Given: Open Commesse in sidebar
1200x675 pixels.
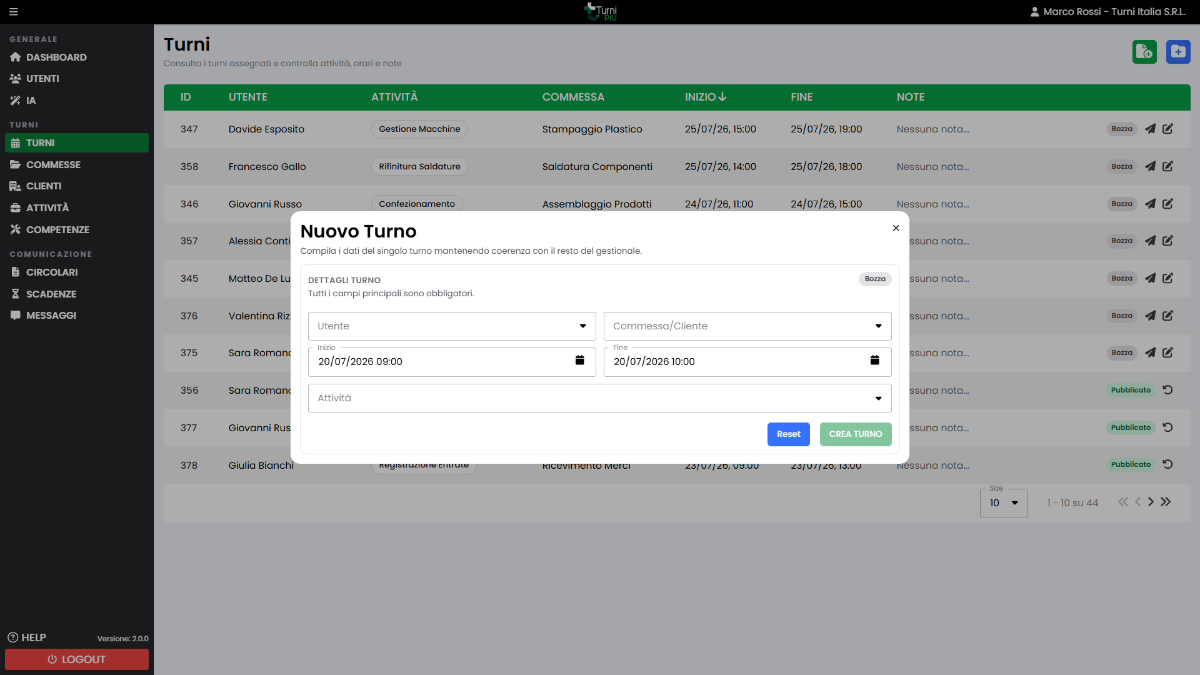Looking at the screenshot, I should pyautogui.click(x=77, y=165).
